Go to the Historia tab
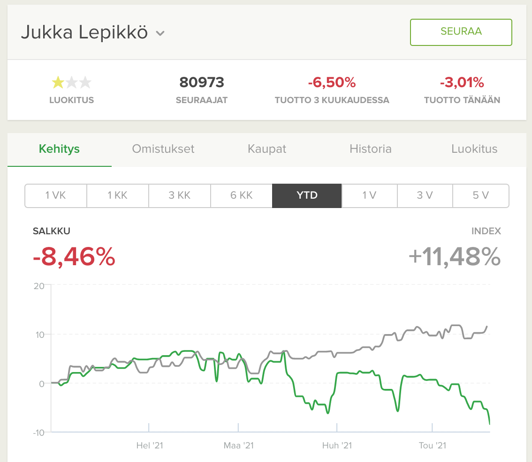Screen dimensions: 532x462 pyautogui.click(x=371, y=149)
